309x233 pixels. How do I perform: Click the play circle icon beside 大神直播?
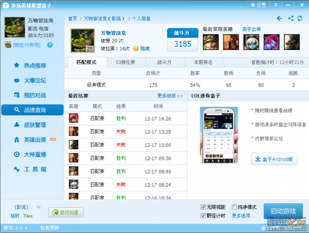[17, 154]
